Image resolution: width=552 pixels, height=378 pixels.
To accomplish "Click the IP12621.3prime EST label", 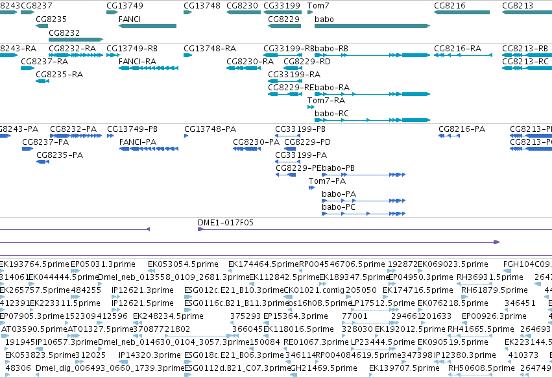I will pos(143,290).
